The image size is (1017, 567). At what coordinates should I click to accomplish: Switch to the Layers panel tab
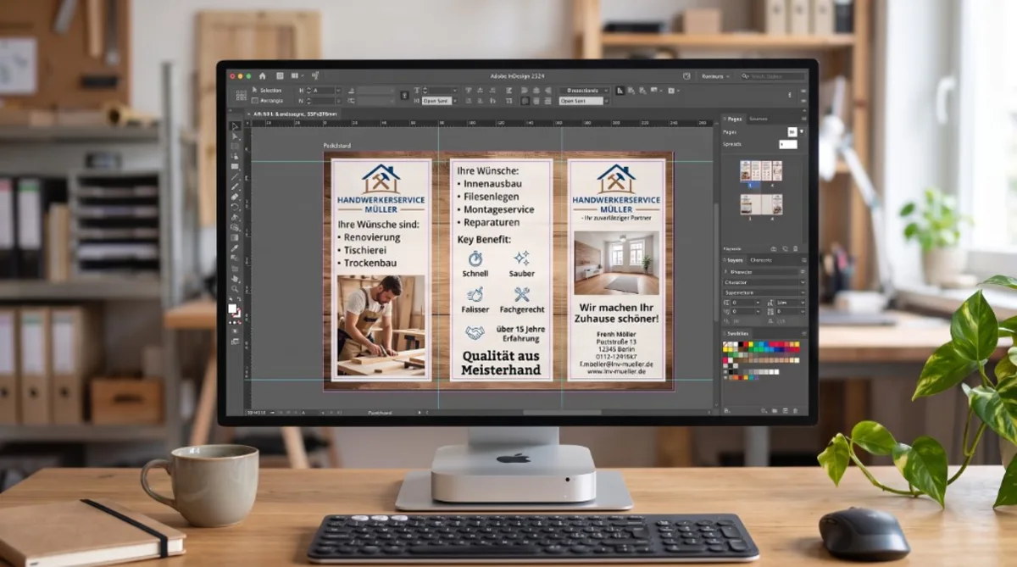[x=733, y=260]
